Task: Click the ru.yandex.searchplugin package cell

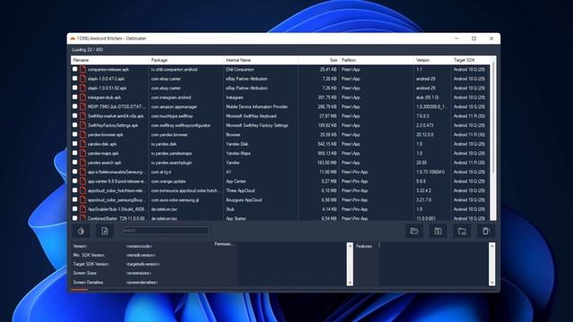Action: [171, 163]
